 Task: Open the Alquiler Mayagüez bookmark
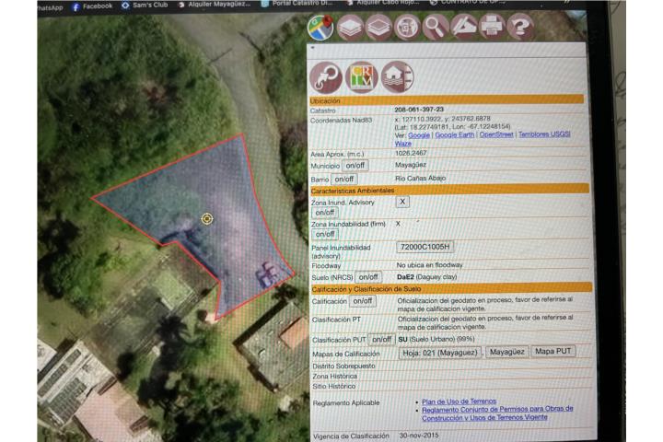[219, 5]
